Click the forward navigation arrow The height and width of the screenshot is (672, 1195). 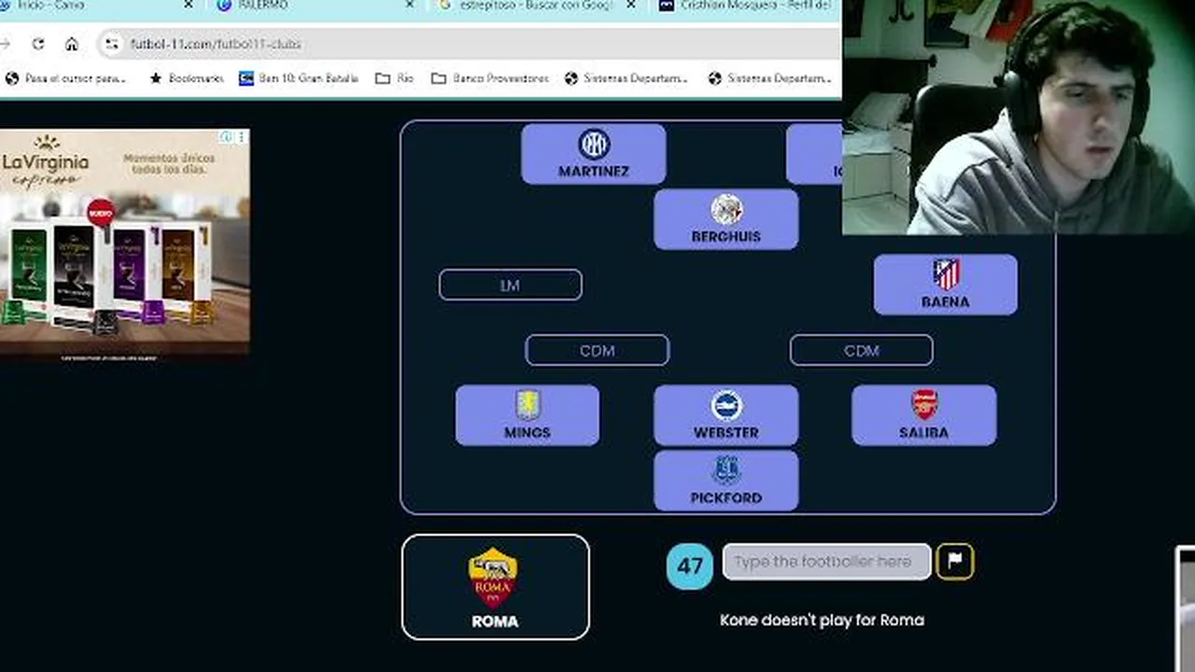pos(6,44)
